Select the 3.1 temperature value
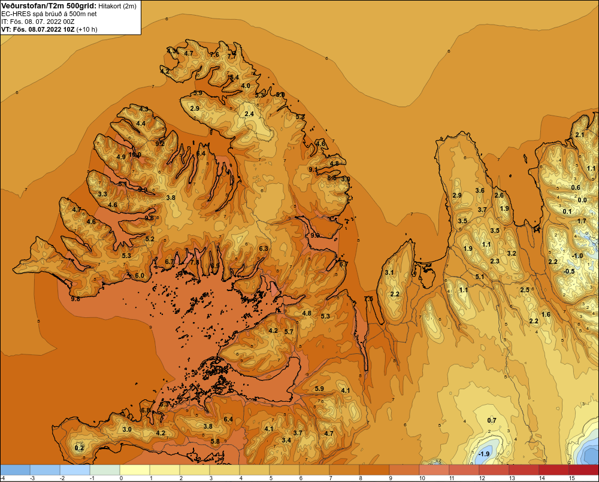This screenshot has width=599, height=482. 389,272
